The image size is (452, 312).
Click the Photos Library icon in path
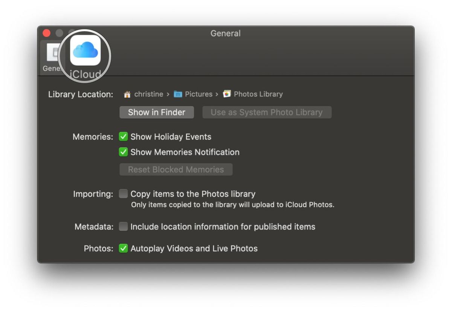[227, 94]
